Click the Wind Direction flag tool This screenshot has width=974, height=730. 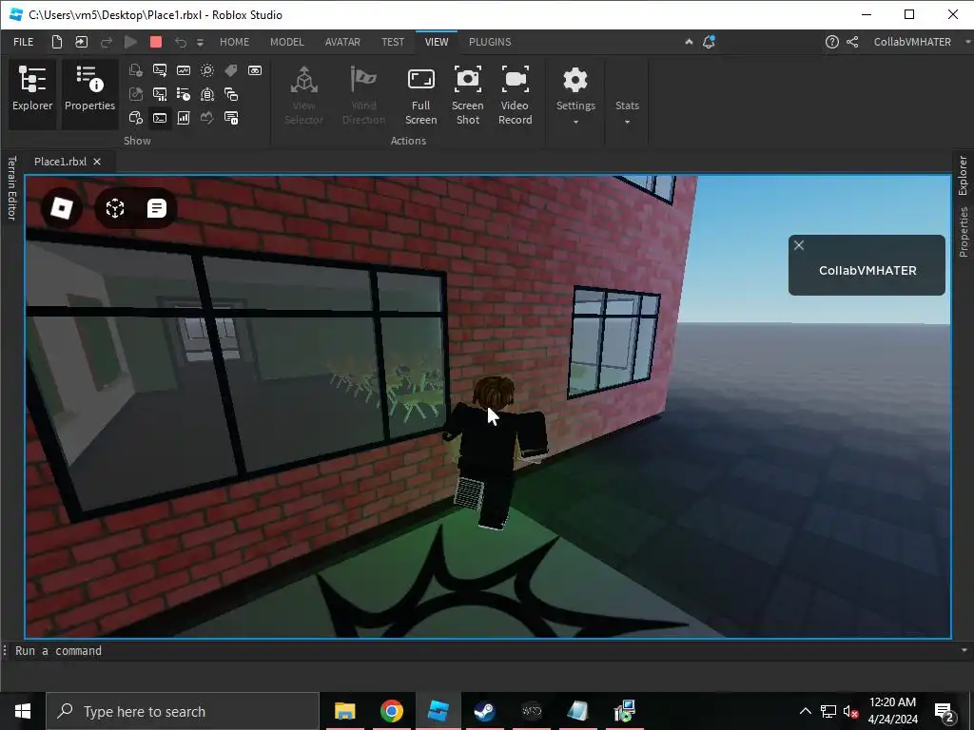[364, 95]
